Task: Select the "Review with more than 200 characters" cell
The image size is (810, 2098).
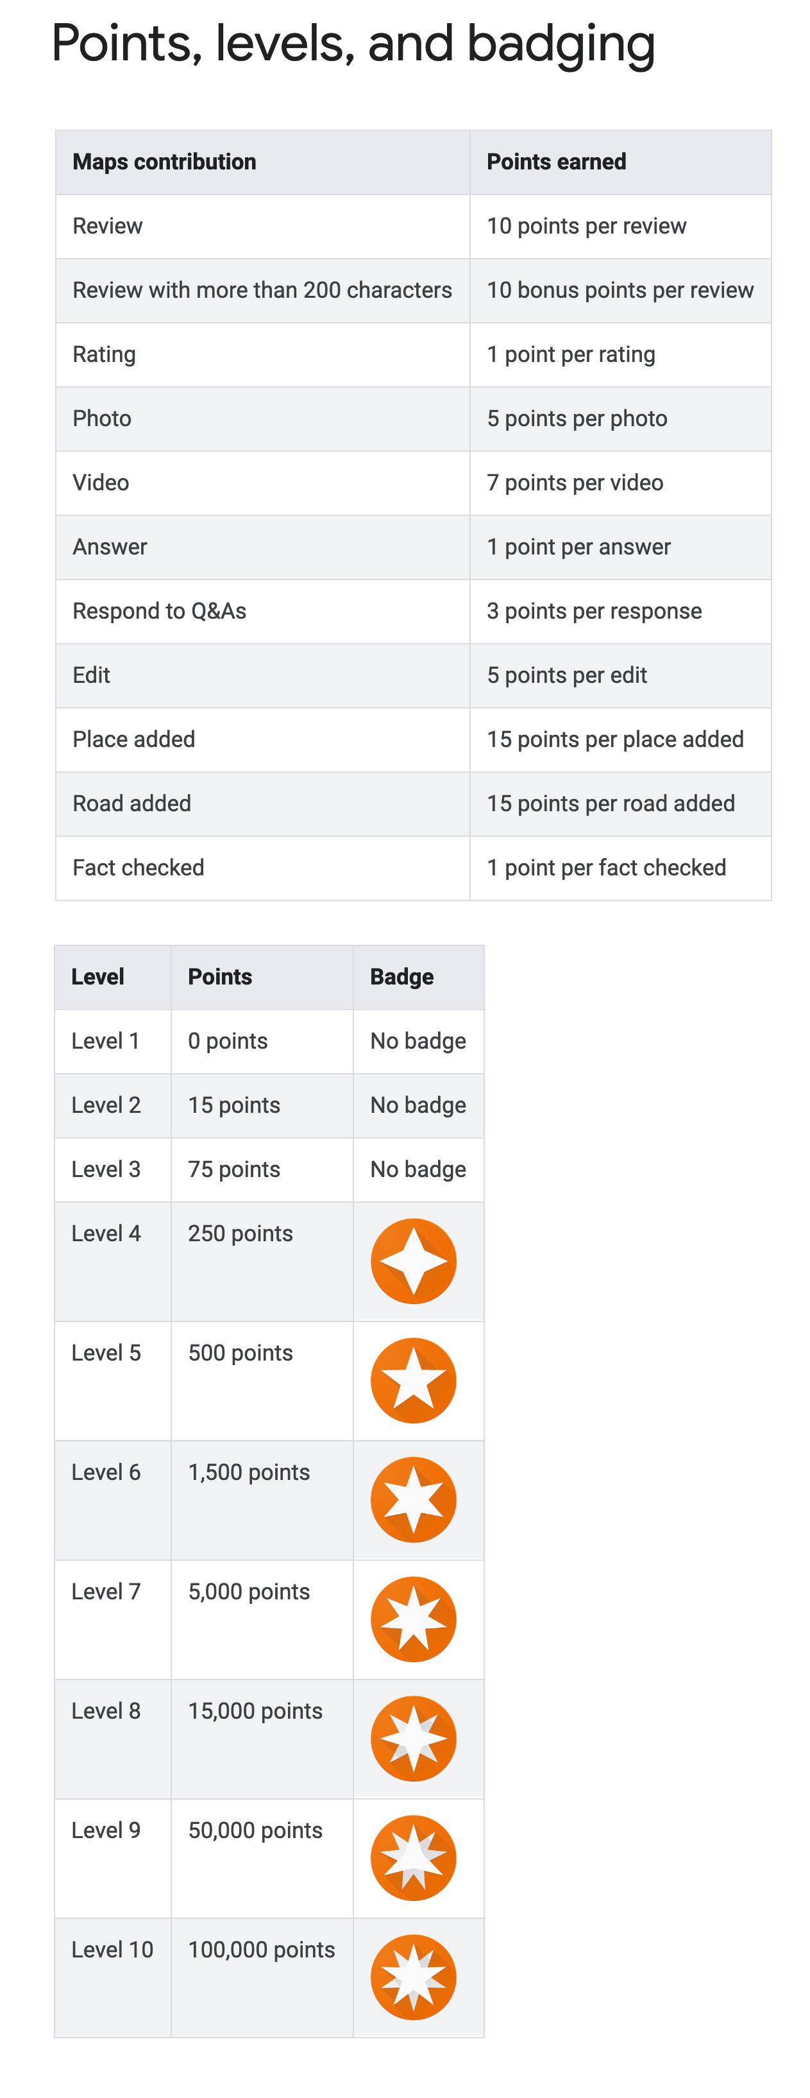Action: click(x=263, y=291)
